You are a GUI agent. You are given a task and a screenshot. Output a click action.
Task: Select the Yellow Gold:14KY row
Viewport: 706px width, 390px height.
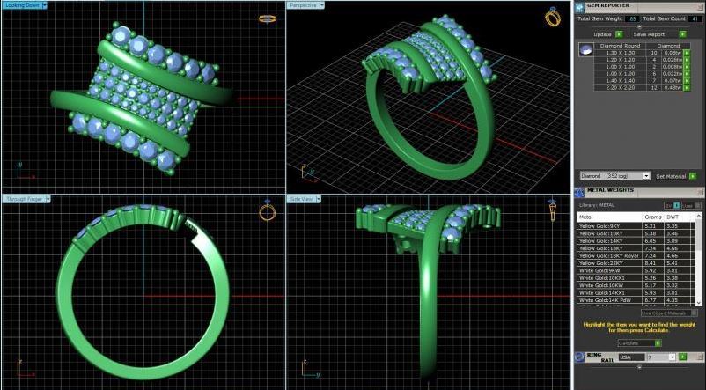(x=636, y=241)
